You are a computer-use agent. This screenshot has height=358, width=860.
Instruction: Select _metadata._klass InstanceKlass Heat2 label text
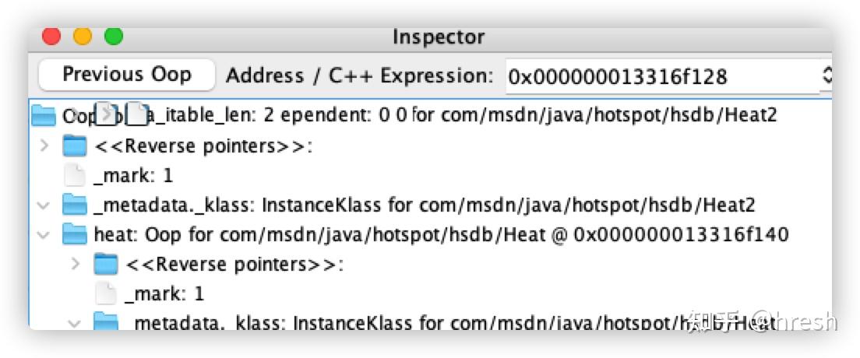pos(424,205)
